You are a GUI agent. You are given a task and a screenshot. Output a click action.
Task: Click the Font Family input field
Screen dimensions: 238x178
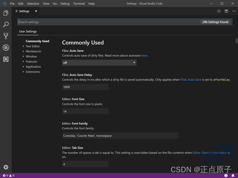tap(120, 135)
